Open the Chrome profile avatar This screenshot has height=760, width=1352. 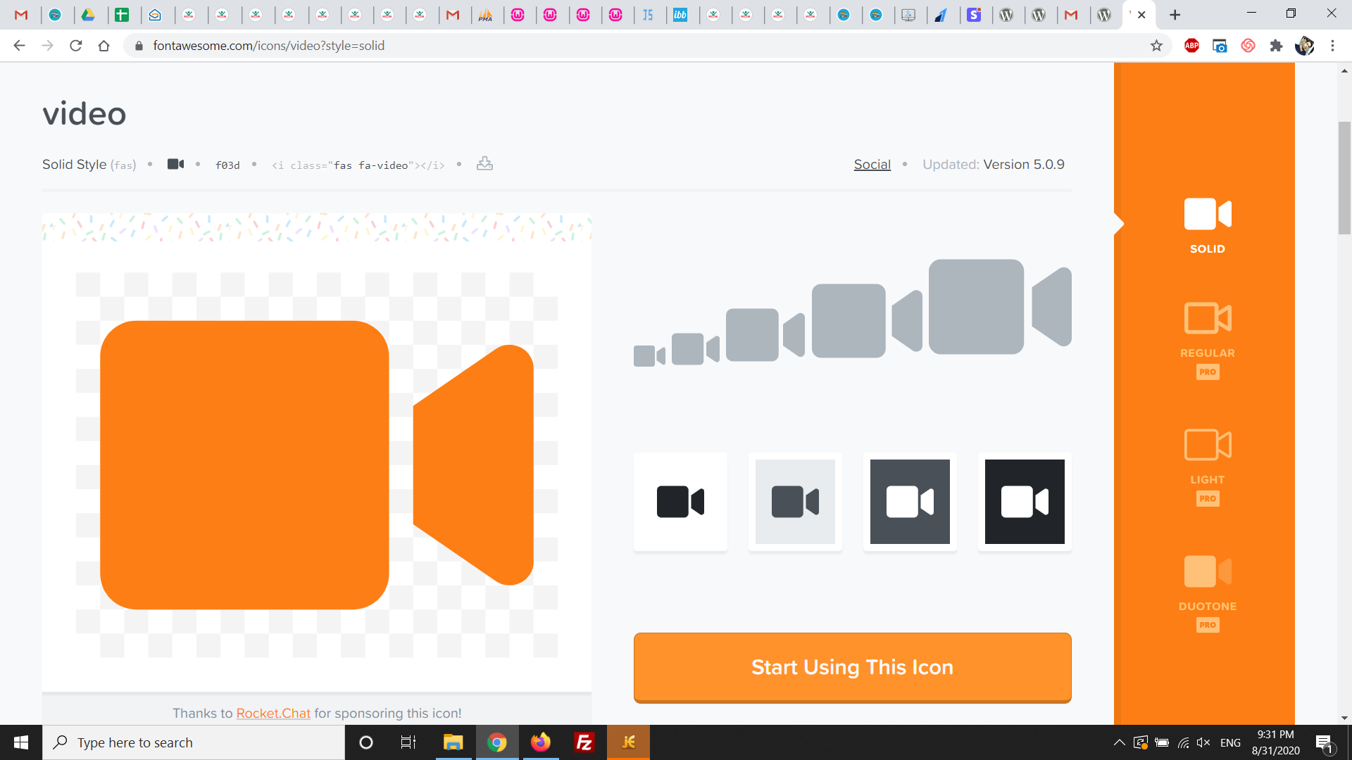(x=1304, y=46)
